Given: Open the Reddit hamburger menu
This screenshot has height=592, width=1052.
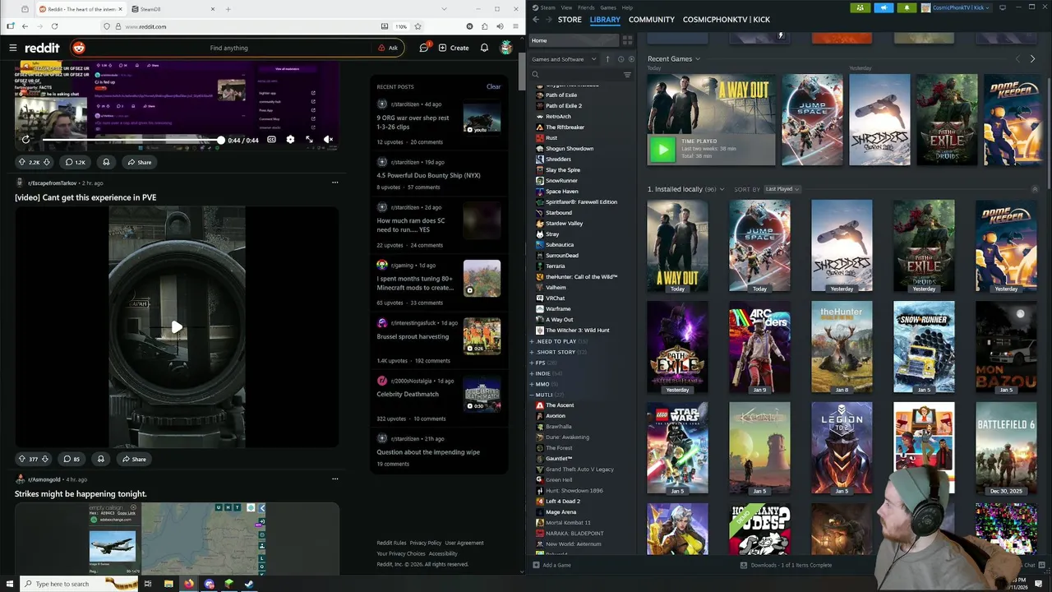Looking at the screenshot, I should tap(12, 48).
